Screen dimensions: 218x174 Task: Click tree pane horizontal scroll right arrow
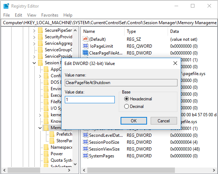(x=69, y=170)
